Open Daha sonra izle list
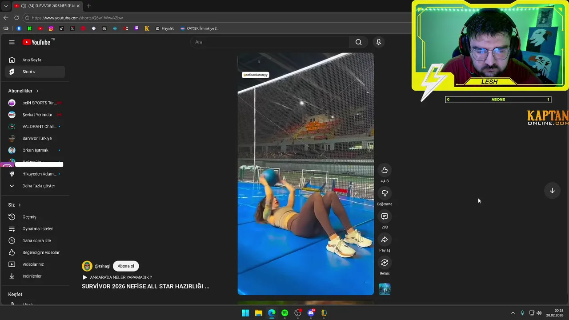Screen dimensions: 569x320 pos(35,240)
